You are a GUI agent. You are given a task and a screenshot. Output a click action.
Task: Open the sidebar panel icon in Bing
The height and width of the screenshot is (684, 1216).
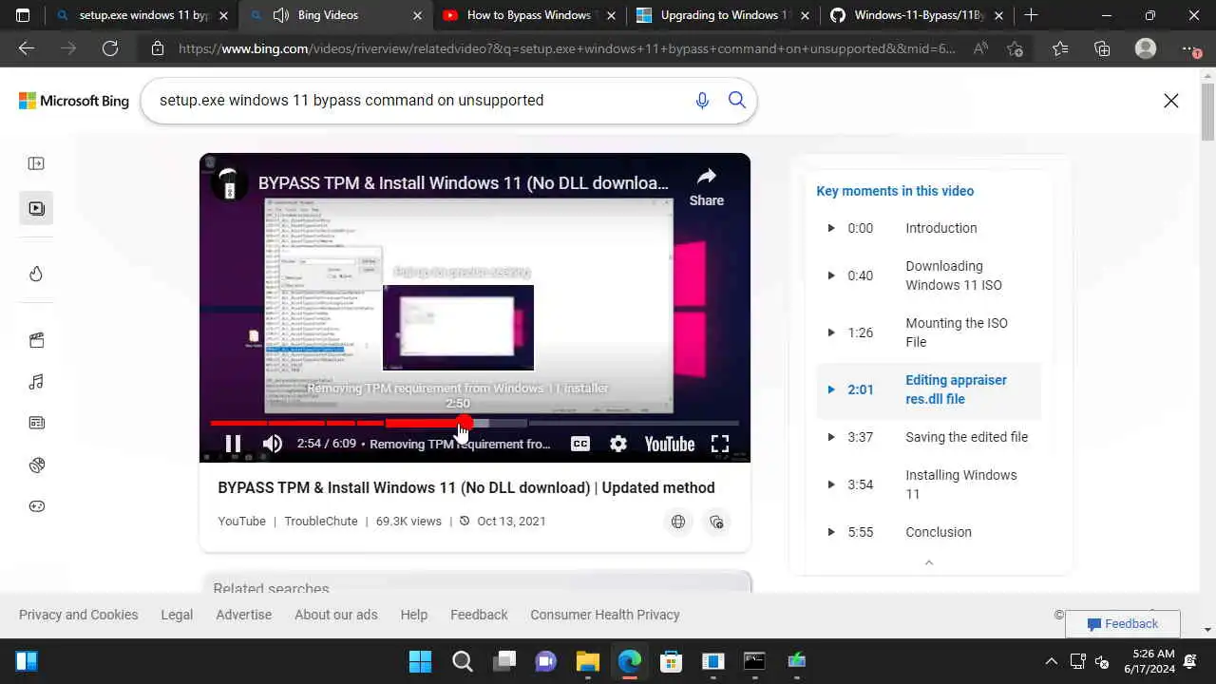pyautogui.click(x=36, y=163)
